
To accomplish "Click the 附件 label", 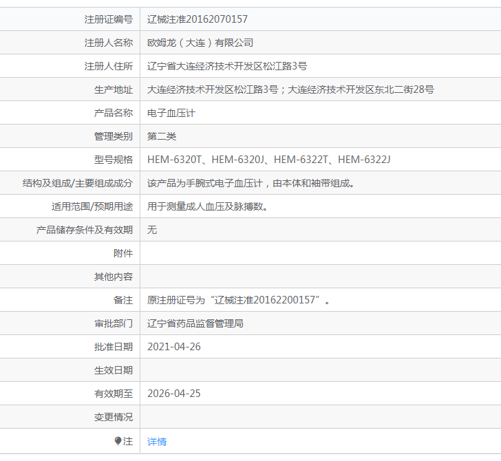I will click(123, 253).
